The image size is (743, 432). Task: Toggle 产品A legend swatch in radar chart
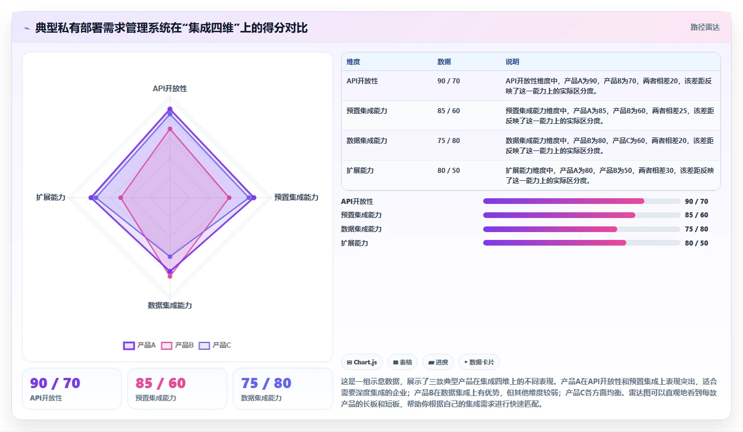click(x=129, y=345)
